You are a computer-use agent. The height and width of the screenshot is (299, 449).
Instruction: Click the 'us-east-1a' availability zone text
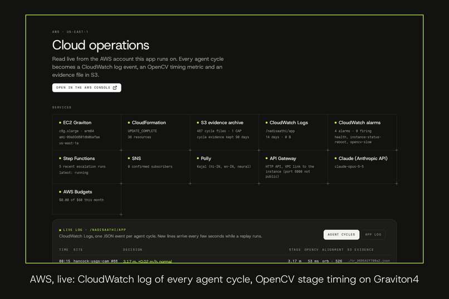pos(69,143)
